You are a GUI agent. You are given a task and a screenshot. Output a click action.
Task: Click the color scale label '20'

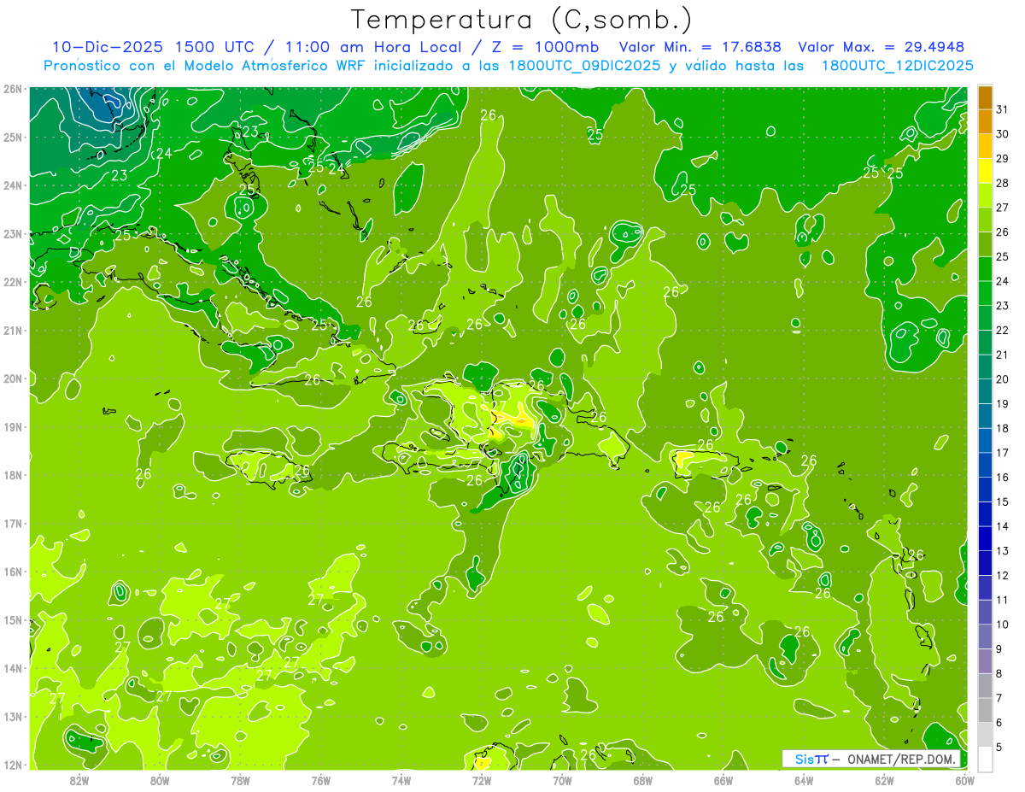1003,378
